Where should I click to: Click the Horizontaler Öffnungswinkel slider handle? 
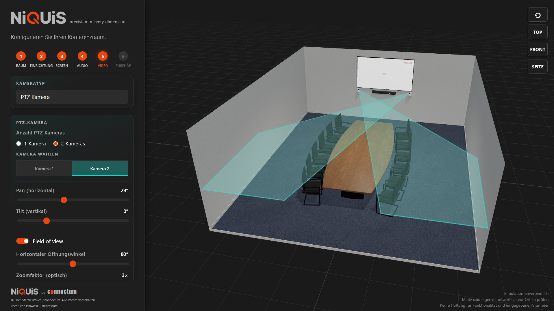click(73, 264)
